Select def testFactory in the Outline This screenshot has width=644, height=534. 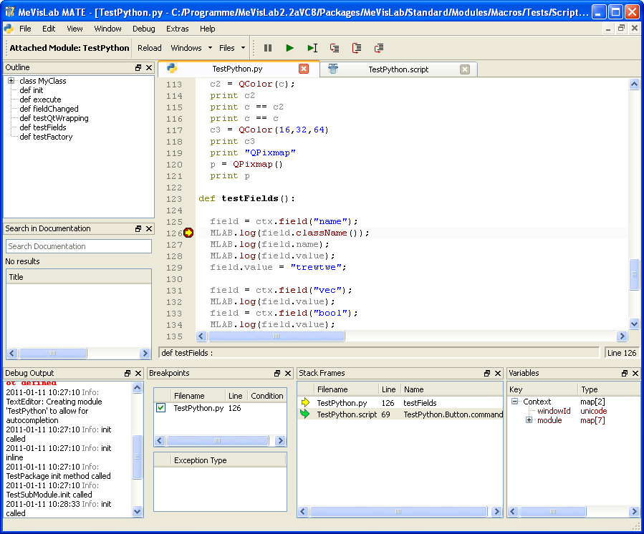click(x=46, y=137)
